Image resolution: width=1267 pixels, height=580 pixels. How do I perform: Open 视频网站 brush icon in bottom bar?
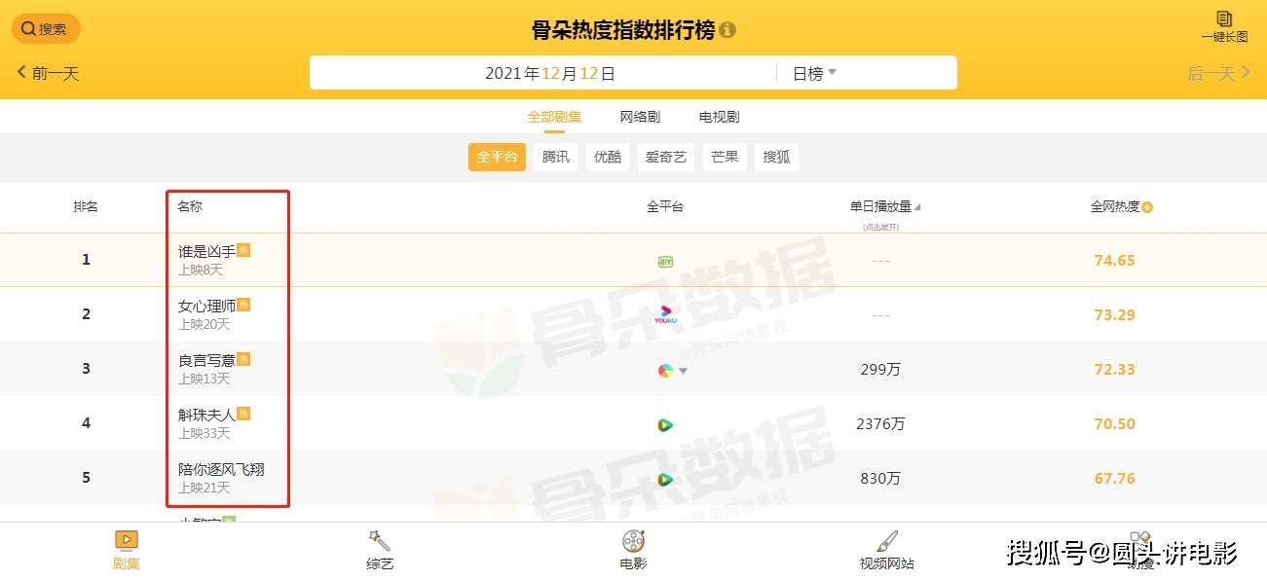(886, 541)
